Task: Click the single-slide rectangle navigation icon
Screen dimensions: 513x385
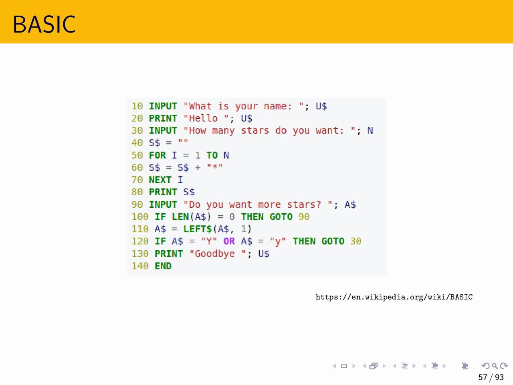Action: 344,366
